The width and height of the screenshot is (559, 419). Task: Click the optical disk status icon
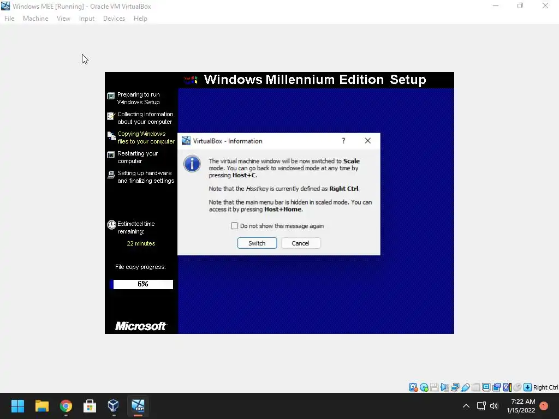pos(424,387)
